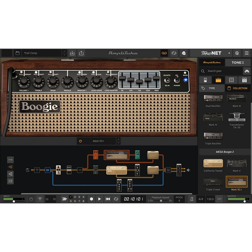Click the tuner block in signal chain
The width and height of the screenshot is (252, 252).
tap(37, 170)
